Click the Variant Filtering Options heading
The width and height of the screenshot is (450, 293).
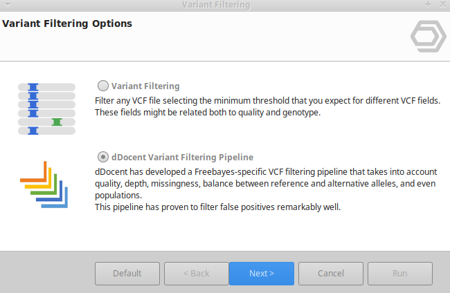click(x=67, y=24)
